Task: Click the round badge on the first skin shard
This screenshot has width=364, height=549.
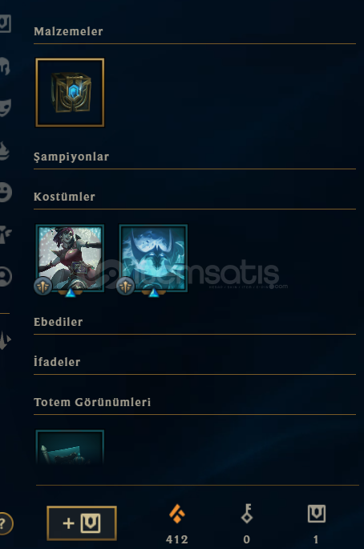Action: click(x=43, y=286)
